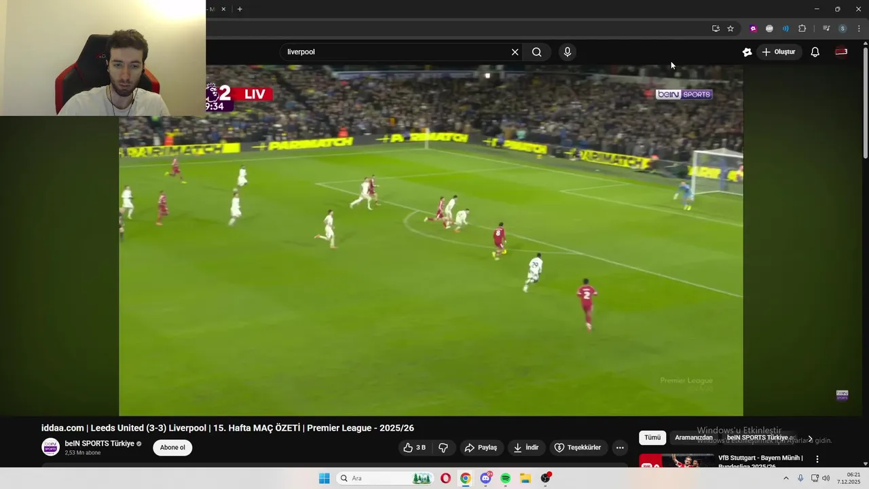Open YouTube notifications bell
The image size is (869, 489).
[x=815, y=52]
